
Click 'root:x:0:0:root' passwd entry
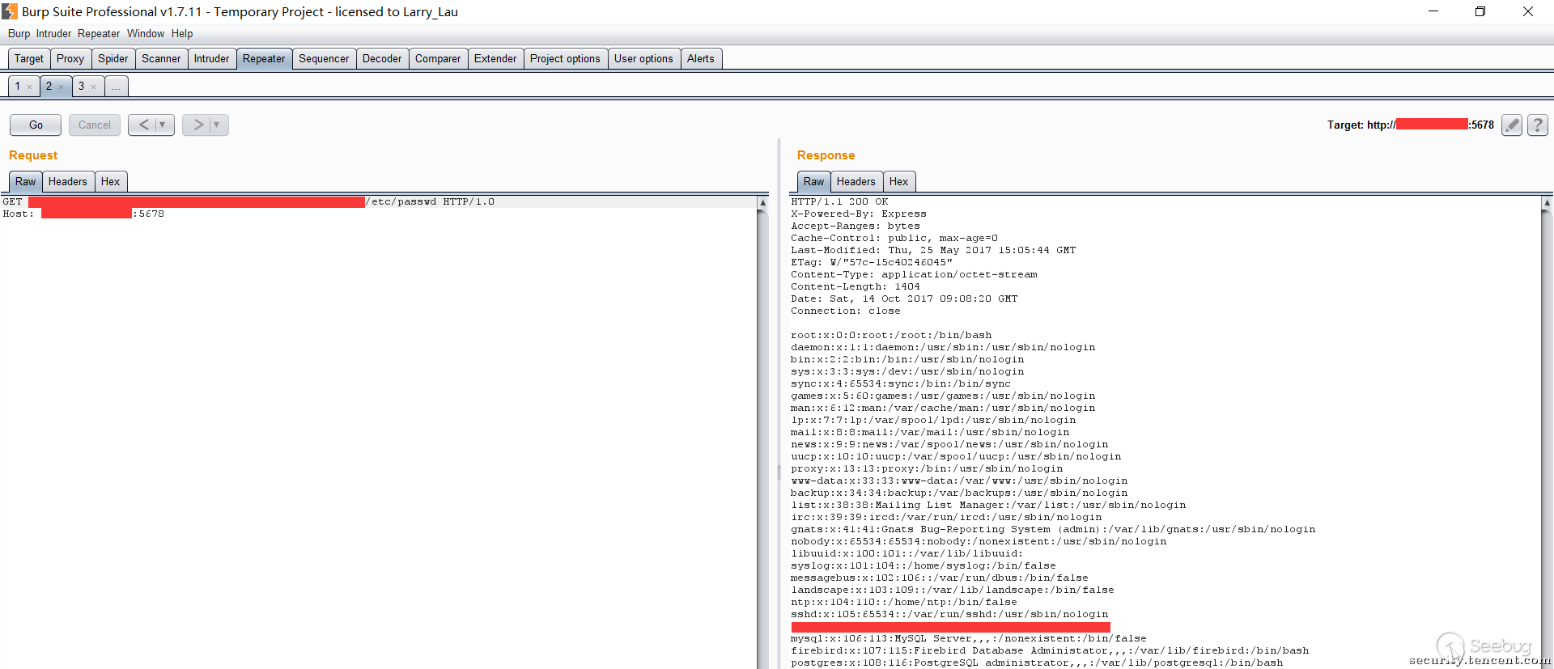tap(891, 335)
